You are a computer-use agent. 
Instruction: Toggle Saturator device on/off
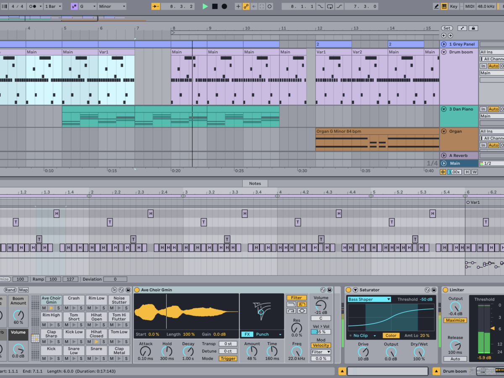[x=348, y=290]
